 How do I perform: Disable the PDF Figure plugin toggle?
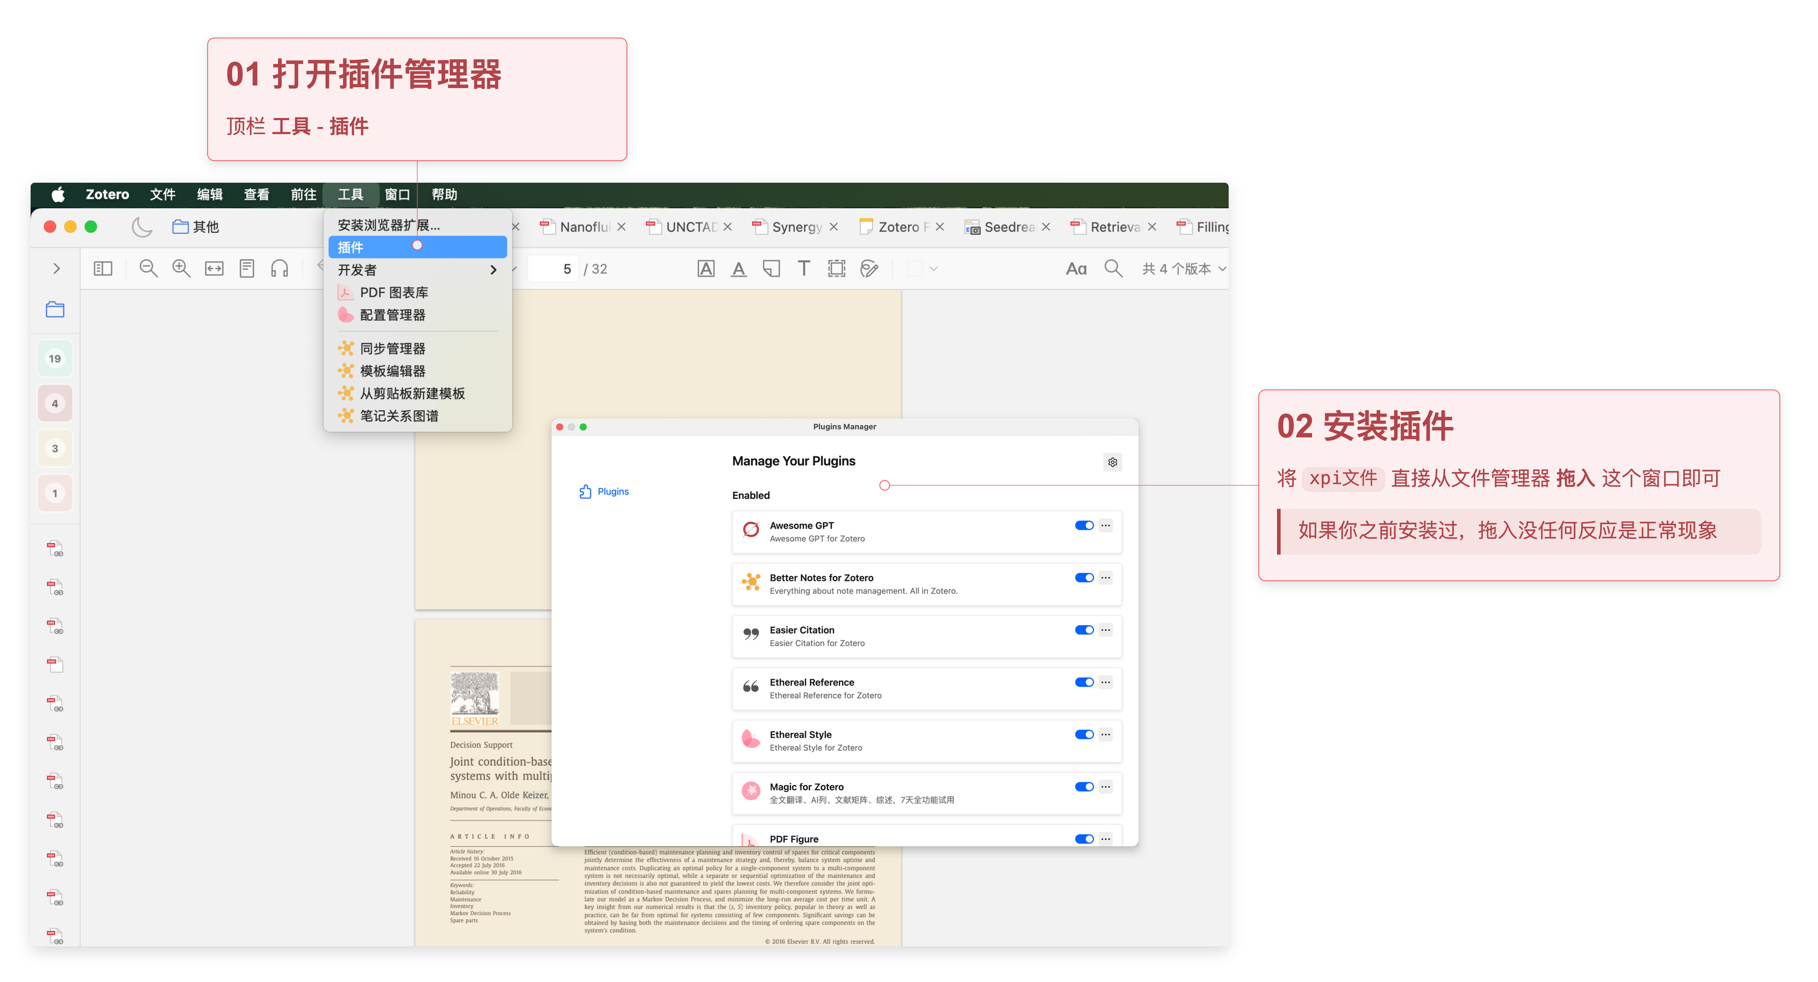click(x=1084, y=839)
